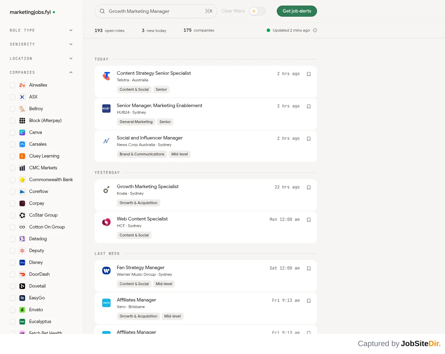Save the Social and Influencer Manager listing

tap(309, 139)
